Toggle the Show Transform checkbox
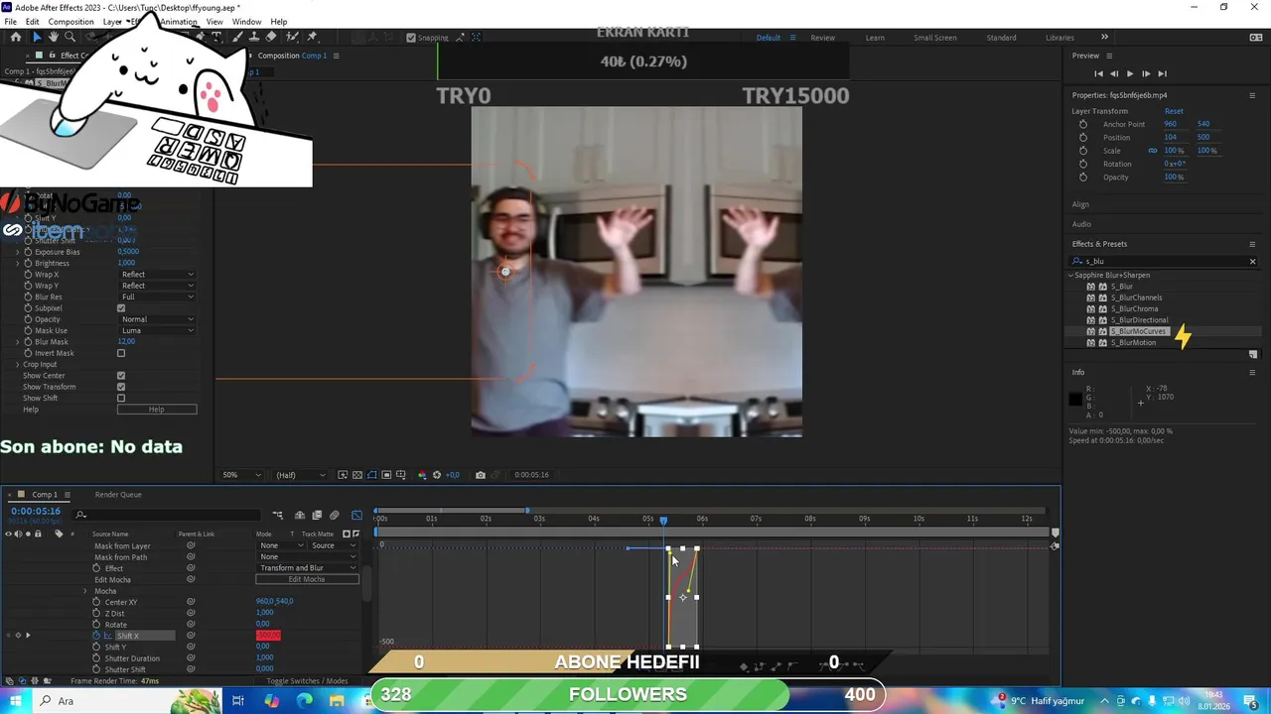 [x=121, y=387]
